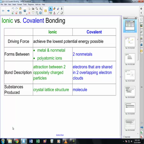Open the Page Sorter tab icon
The image size is (144, 144).
pyautogui.click(x=141, y=19)
